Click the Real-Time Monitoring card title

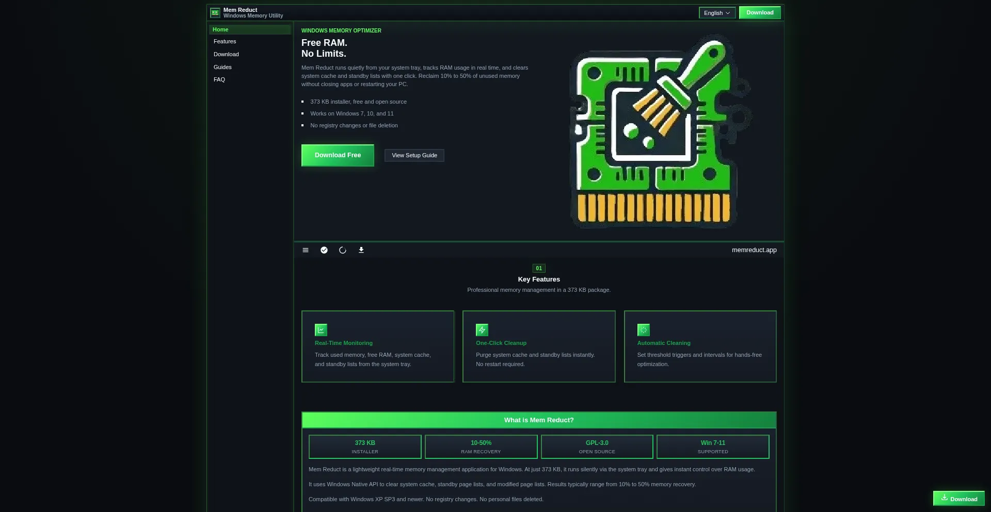click(x=344, y=343)
